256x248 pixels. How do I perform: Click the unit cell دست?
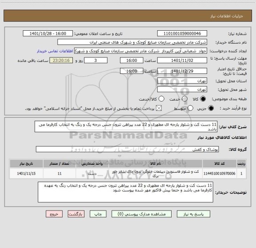(x=92, y=173)
